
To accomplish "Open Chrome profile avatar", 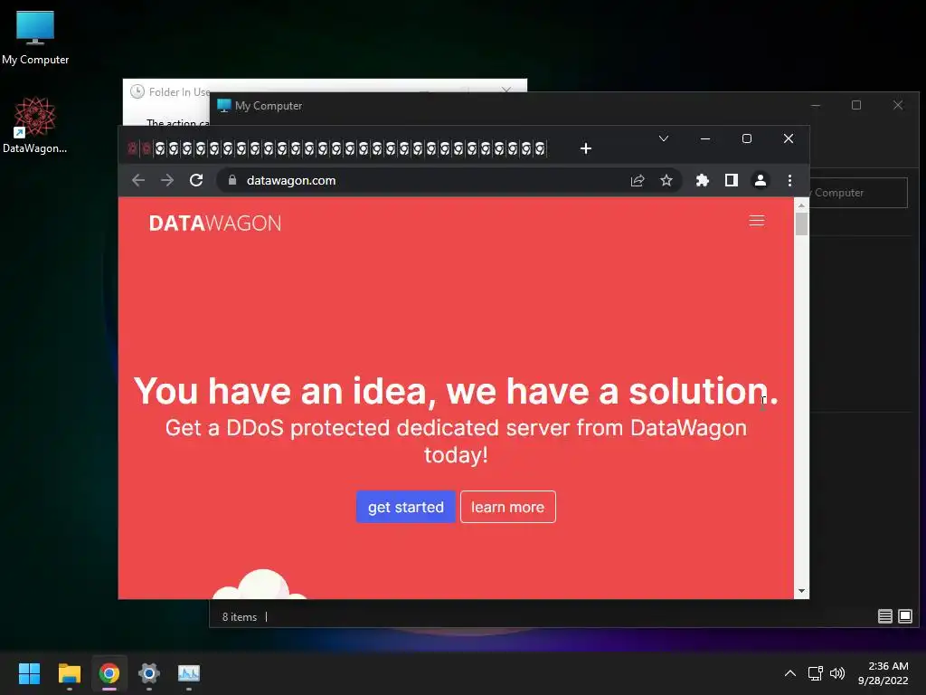I will [x=760, y=180].
